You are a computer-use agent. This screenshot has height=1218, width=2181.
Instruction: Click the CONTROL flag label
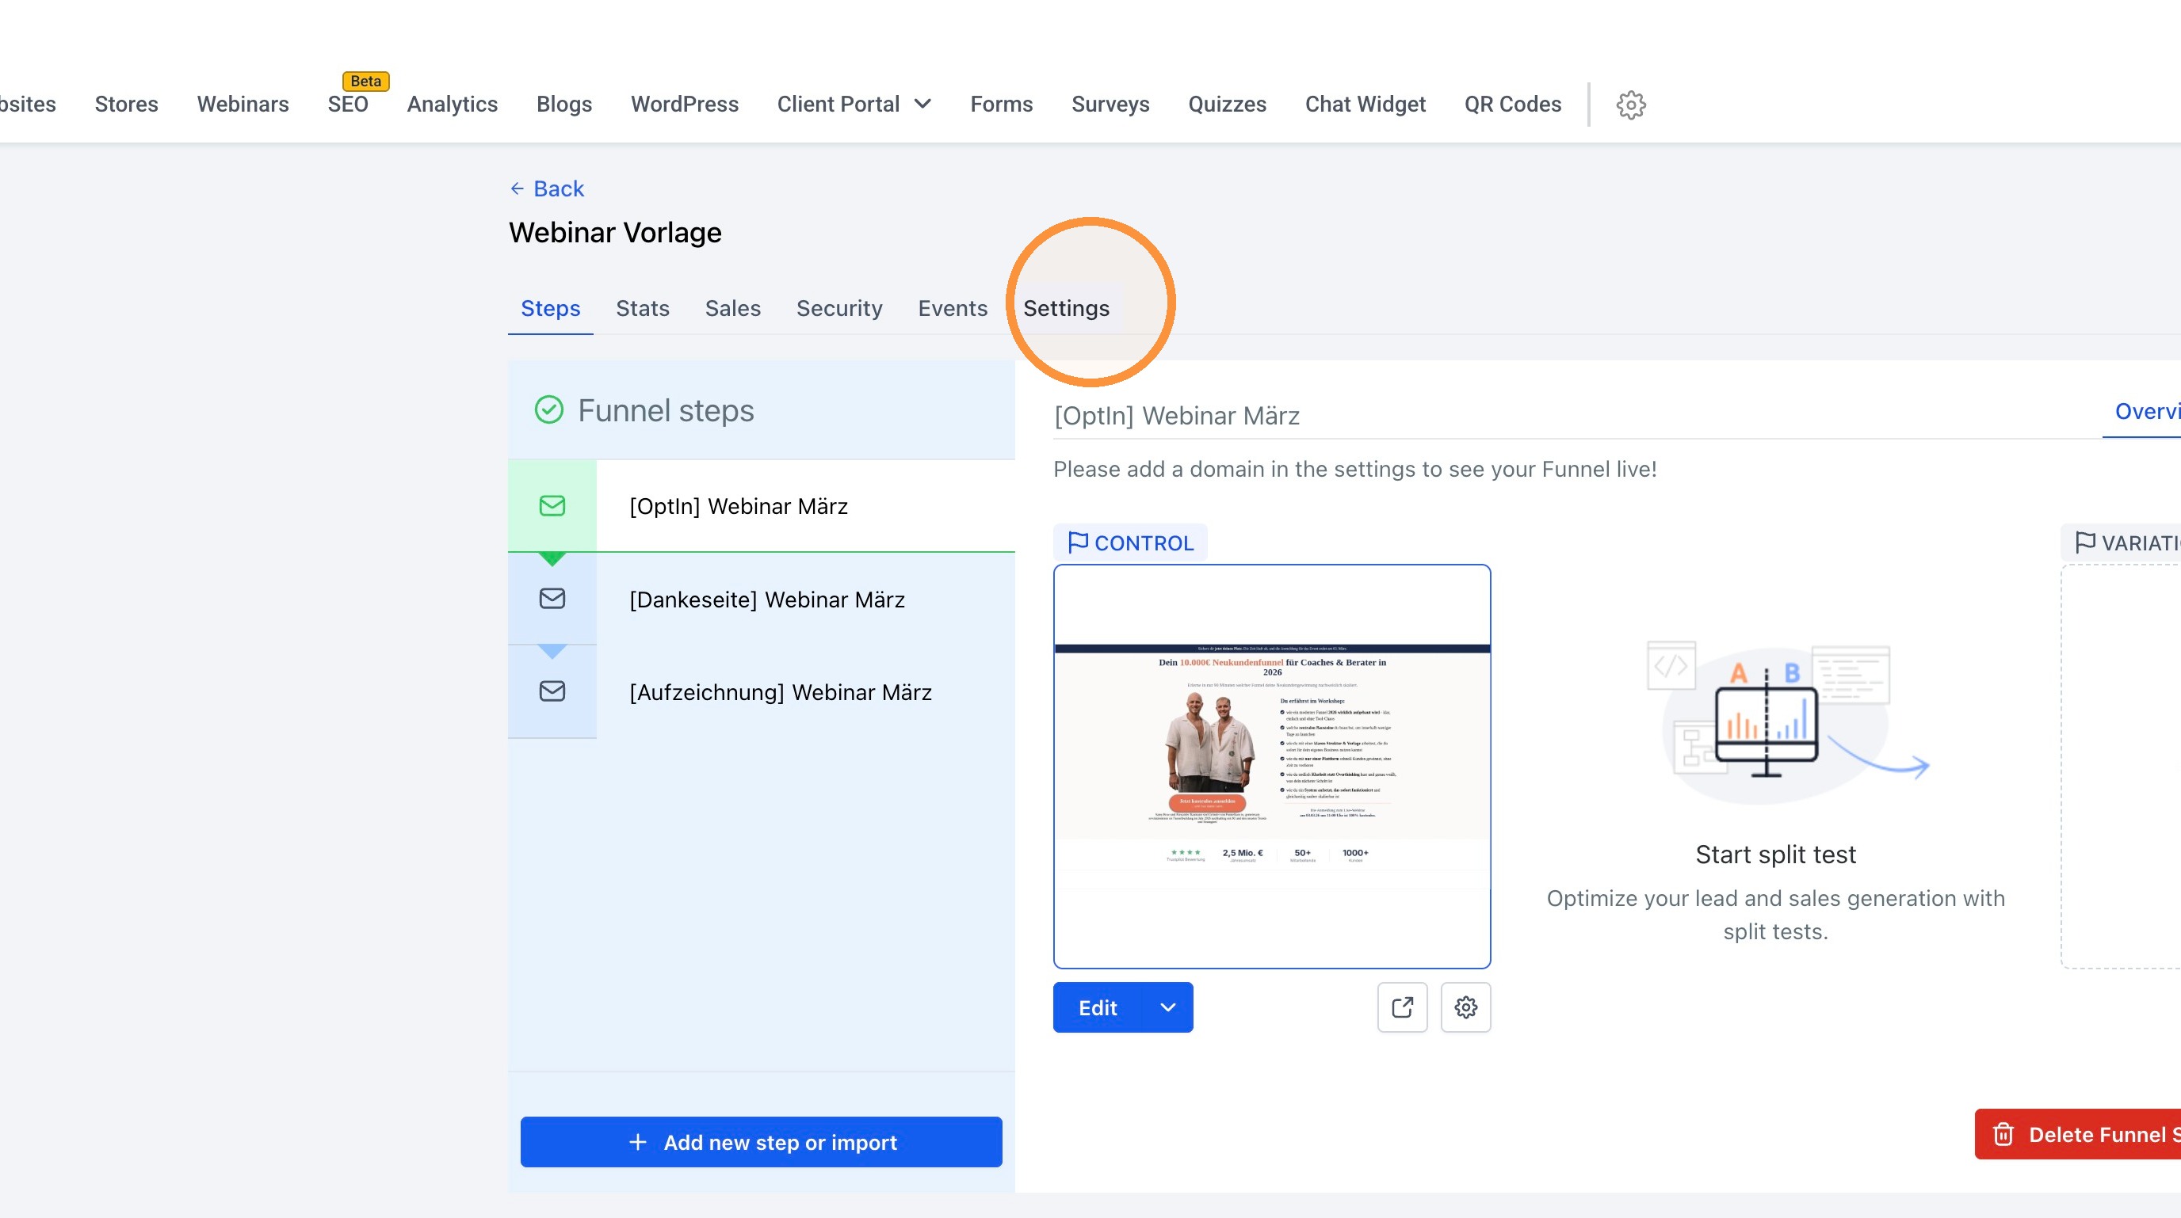[1130, 542]
